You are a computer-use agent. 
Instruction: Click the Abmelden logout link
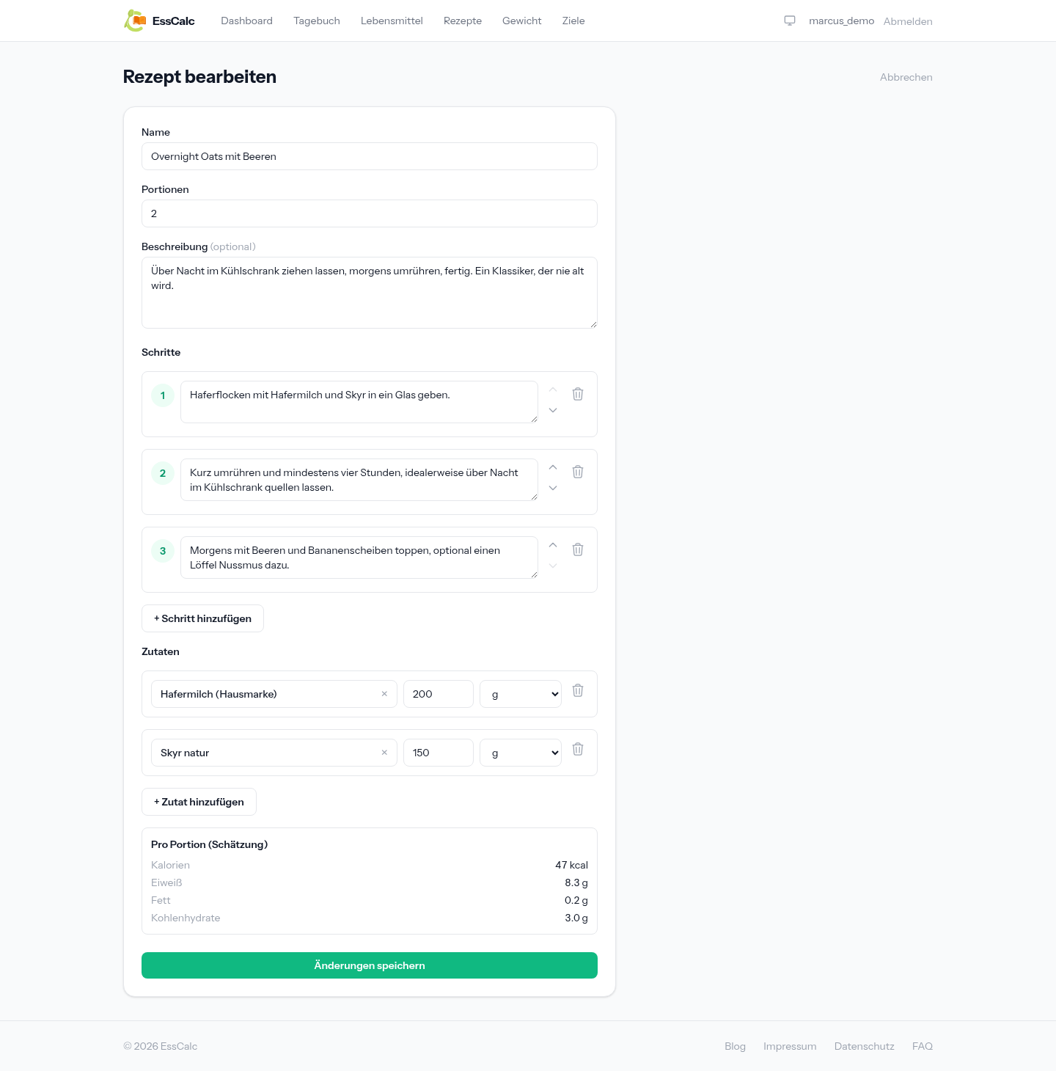pyautogui.click(x=908, y=21)
